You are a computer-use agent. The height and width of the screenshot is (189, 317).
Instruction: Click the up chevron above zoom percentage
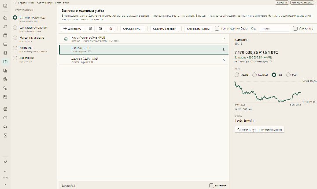(x=5, y=171)
